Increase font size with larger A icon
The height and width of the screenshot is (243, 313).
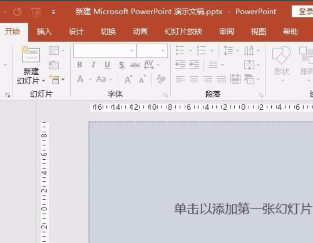[x=128, y=79]
